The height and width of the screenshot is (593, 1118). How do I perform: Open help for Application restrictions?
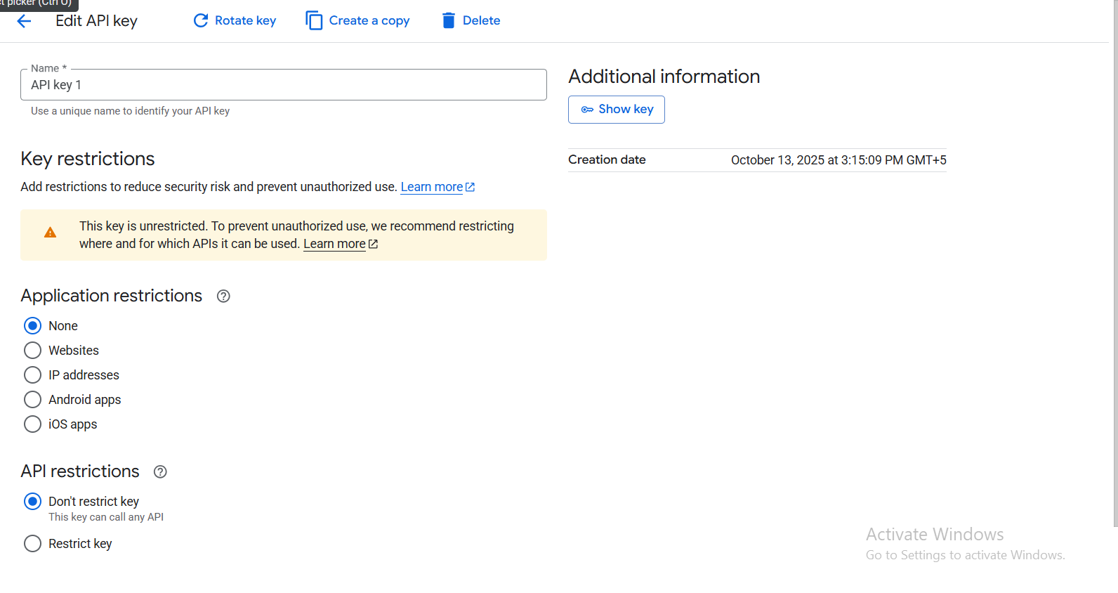[x=223, y=296]
